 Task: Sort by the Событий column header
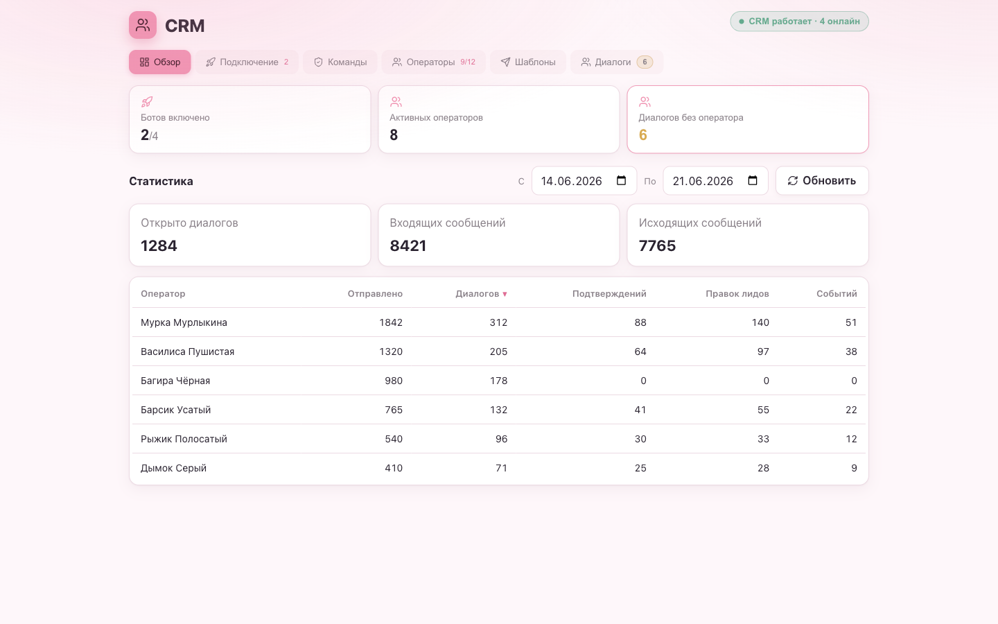tap(837, 294)
